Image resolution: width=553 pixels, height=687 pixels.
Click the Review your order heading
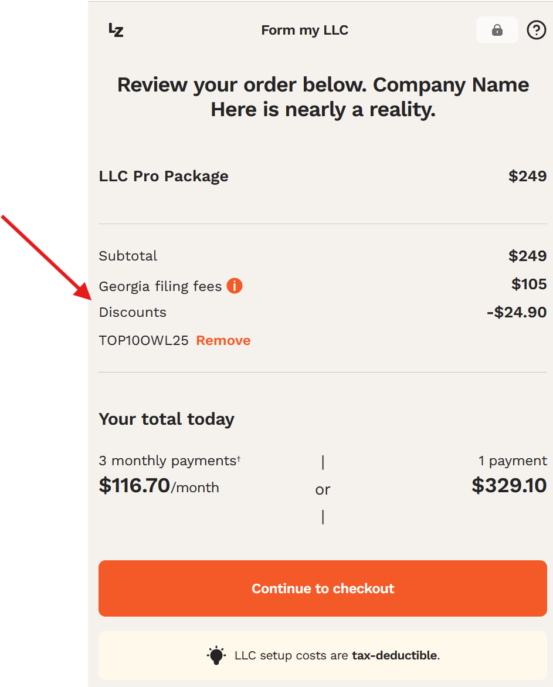pyautogui.click(x=323, y=97)
